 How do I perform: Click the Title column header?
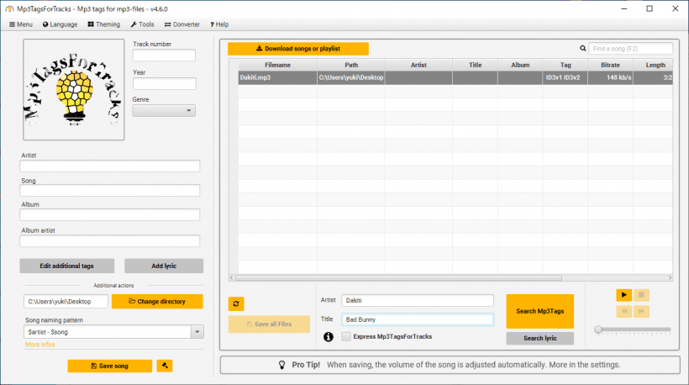coord(475,65)
